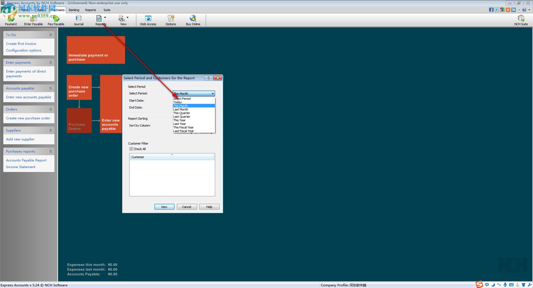Click the Add new supplier link
This screenshot has width=533, height=288.
coord(20,139)
